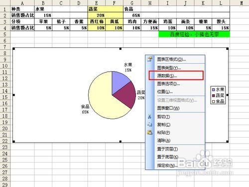Click 销售额占比 label in row 2
Viewport: 249px width, 187px height.
22,15
